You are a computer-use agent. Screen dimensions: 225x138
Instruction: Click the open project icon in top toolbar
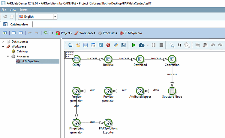(x=5, y=17)
